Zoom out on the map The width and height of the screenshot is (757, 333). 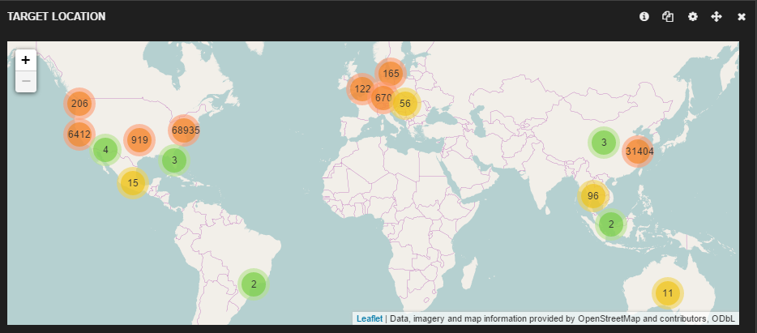click(x=26, y=81)
